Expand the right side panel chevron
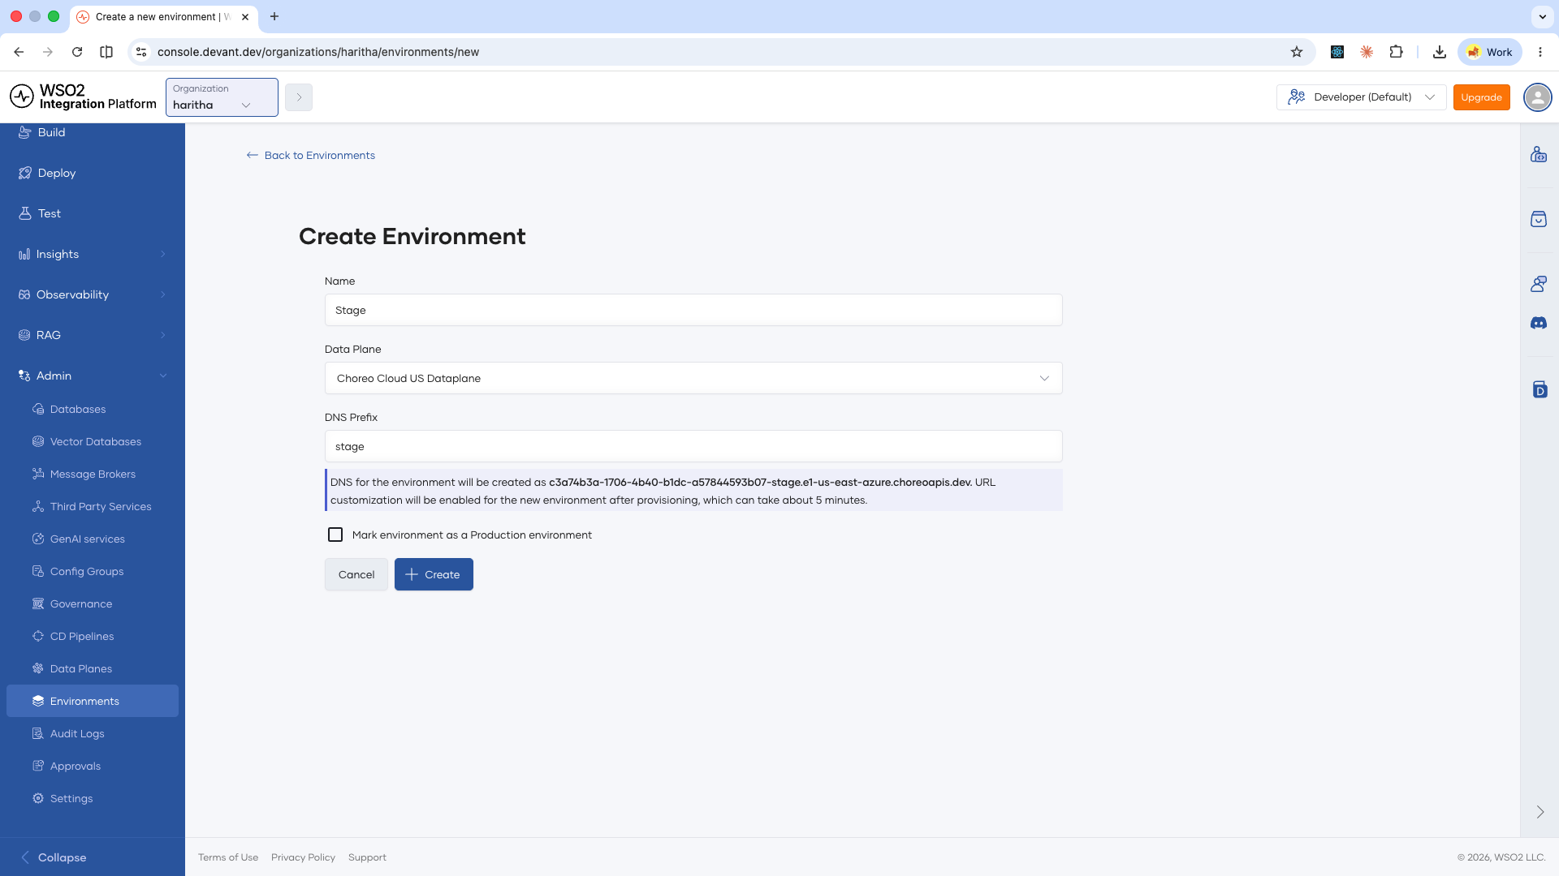 click(x=1540, y=812)
